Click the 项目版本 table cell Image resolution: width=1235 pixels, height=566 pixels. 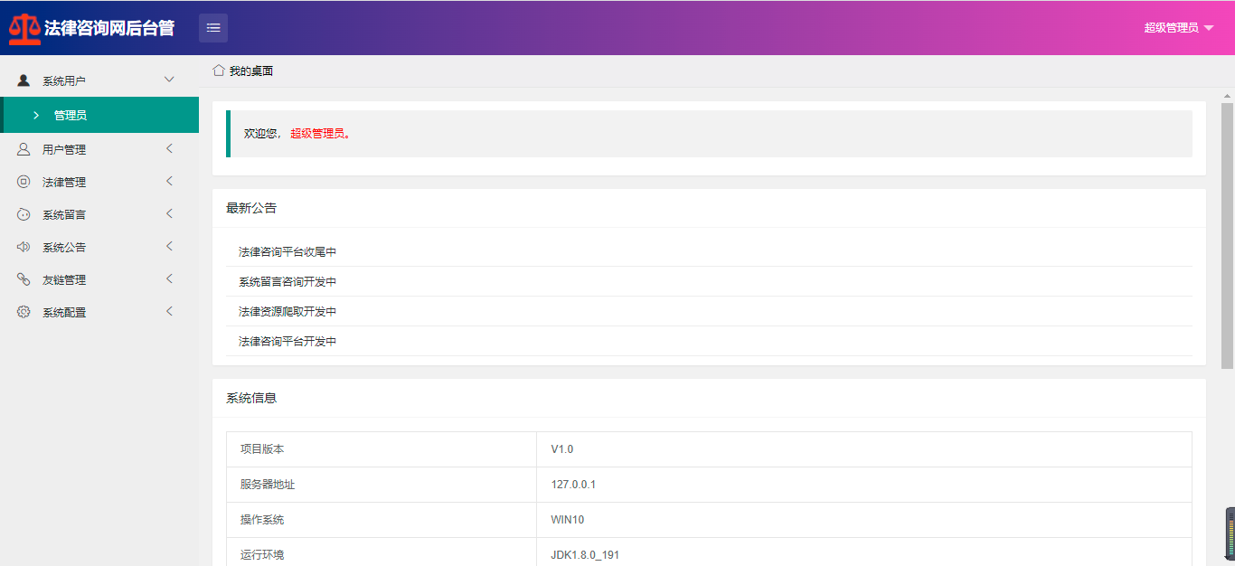click(382, 449)
